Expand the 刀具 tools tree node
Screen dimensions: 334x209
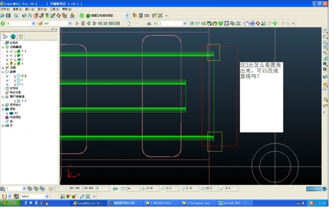(3, 68)
